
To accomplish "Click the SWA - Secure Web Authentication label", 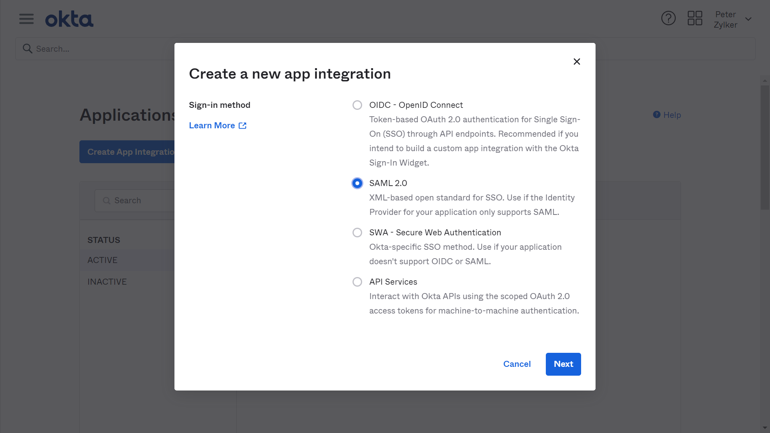I will pyautogui.click(x=435, y=233).
